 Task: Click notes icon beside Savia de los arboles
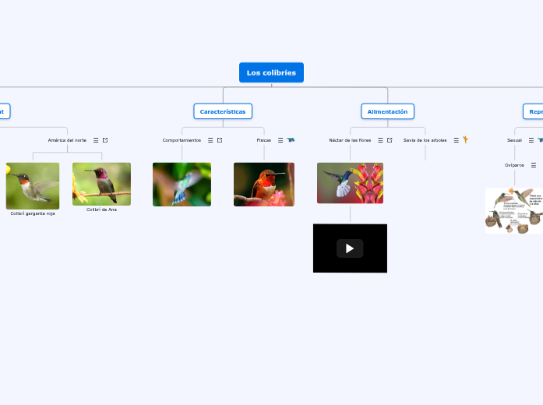tap(456, 140)
